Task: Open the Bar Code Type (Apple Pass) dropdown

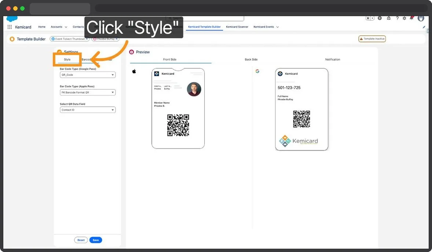Action: tap(88, 92)
